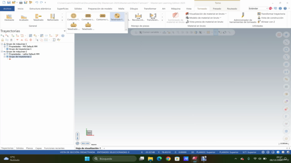The image size is (291, 163).
Task: Select the Desbaste roughing toolpath
Action: [x=9, y=17]
